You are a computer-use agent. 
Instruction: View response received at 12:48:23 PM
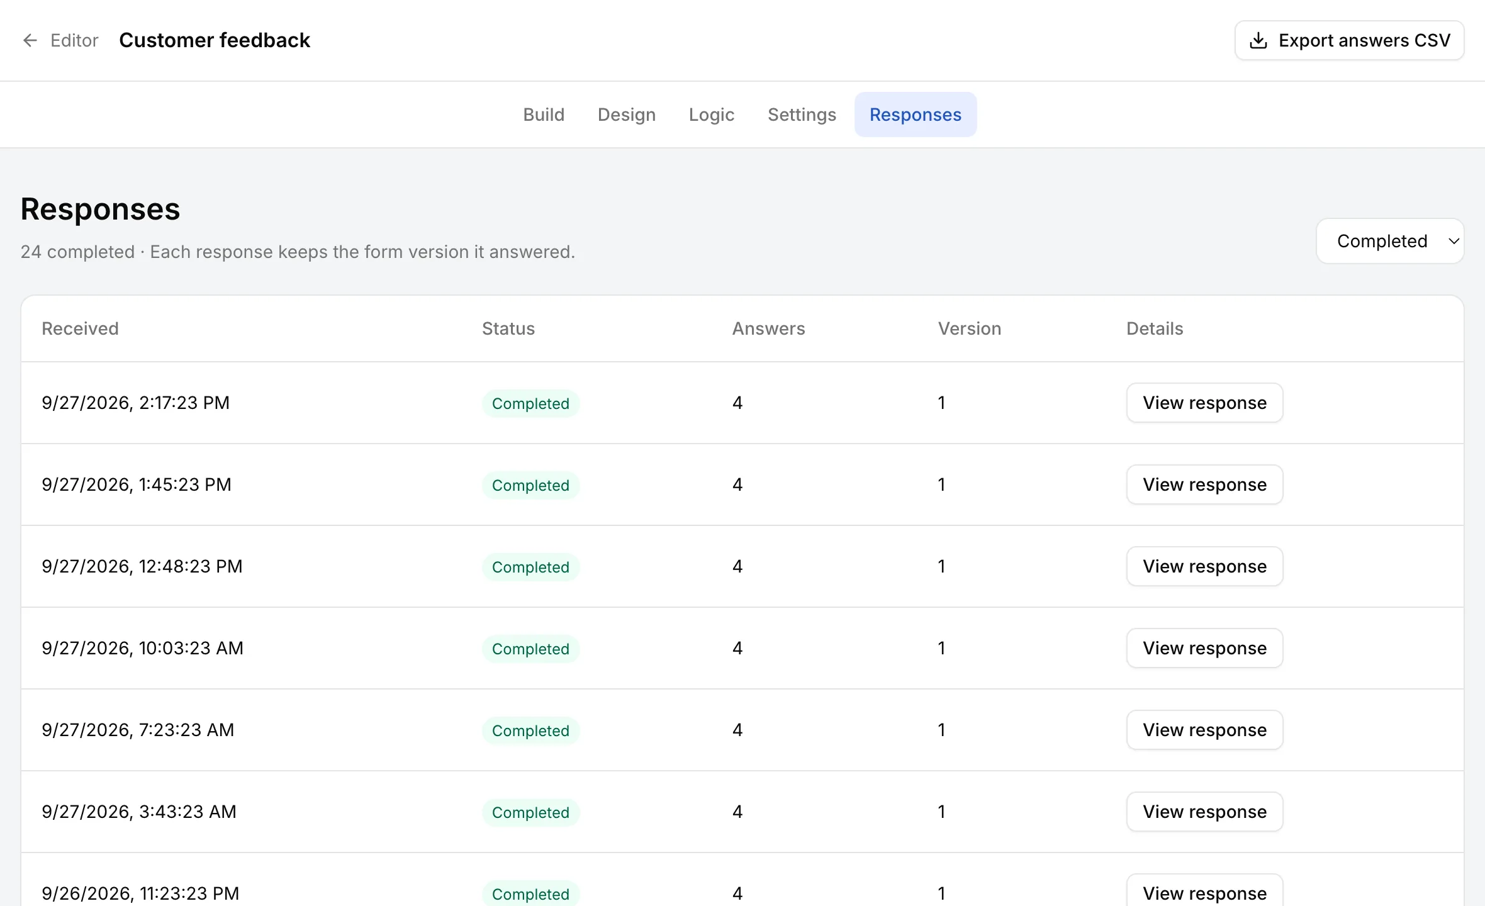[1204, 566]
